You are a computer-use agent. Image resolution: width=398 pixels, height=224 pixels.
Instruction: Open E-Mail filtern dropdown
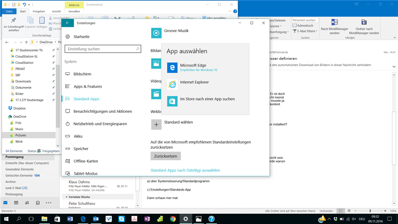(x=305, y=31)
